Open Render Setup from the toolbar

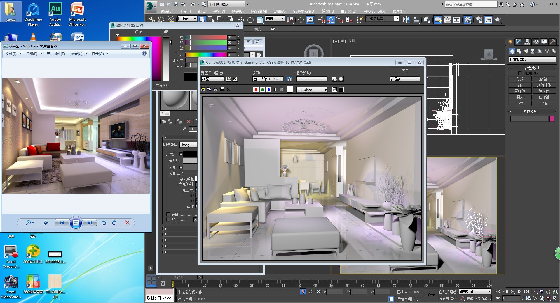point(479,20)
